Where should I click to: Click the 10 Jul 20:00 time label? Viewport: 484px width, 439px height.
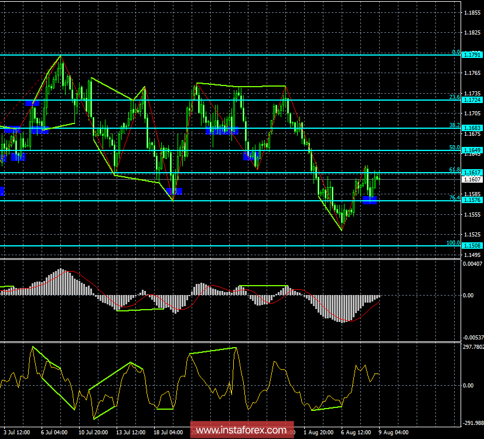click(x=93, y=433)
